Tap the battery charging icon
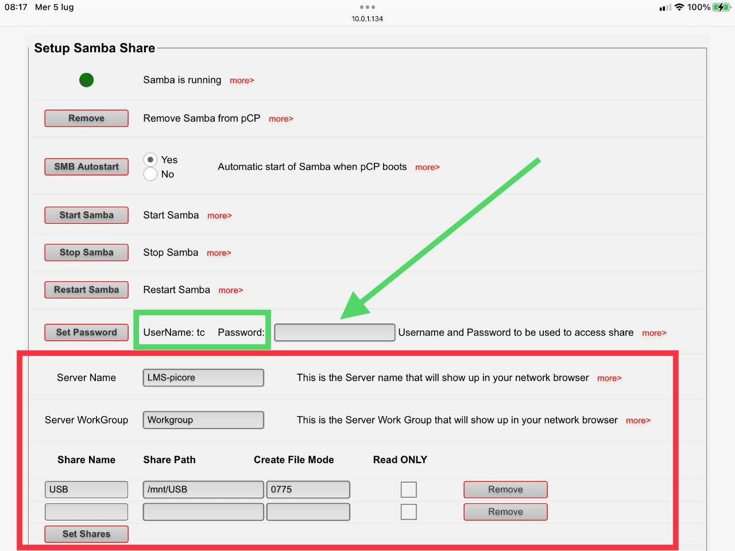The width and height of the screenshot is (735, 551). click(x=721, y=7)
